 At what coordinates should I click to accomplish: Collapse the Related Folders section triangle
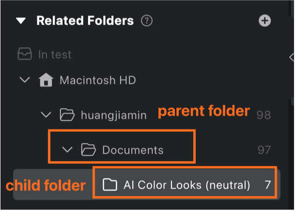pos(21,21)
